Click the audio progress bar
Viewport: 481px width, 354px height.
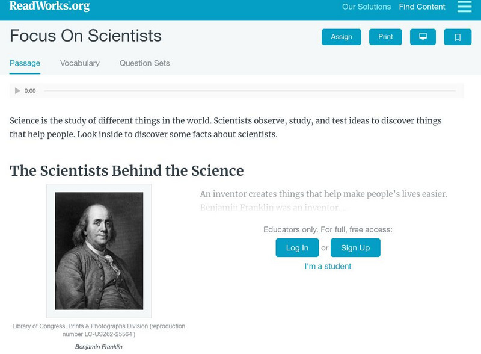coord(250,91)
